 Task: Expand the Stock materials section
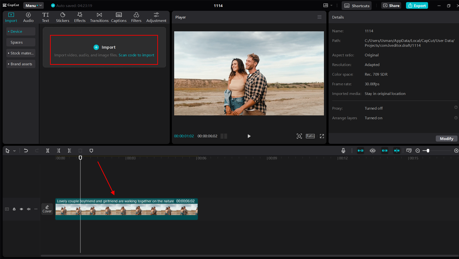(20, 53)
